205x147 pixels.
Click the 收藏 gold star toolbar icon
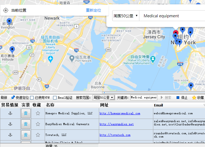tap(194, 98)
